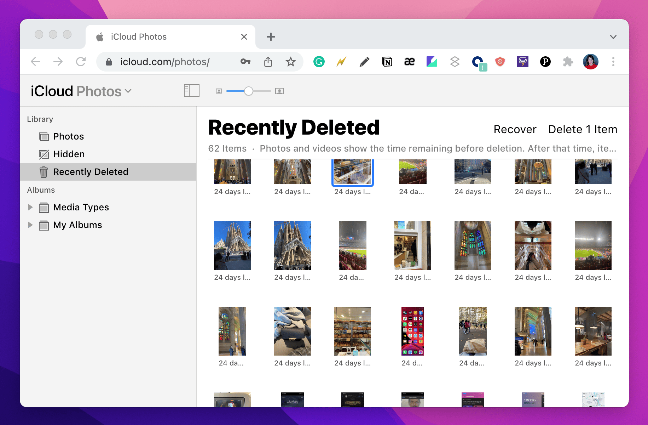
Task: Select the restaurant wooden table photo
Action: [593, 331]
